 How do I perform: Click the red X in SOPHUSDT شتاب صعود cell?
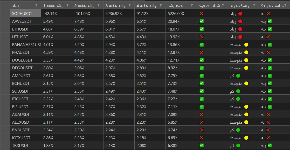click(x=202, y=14)
